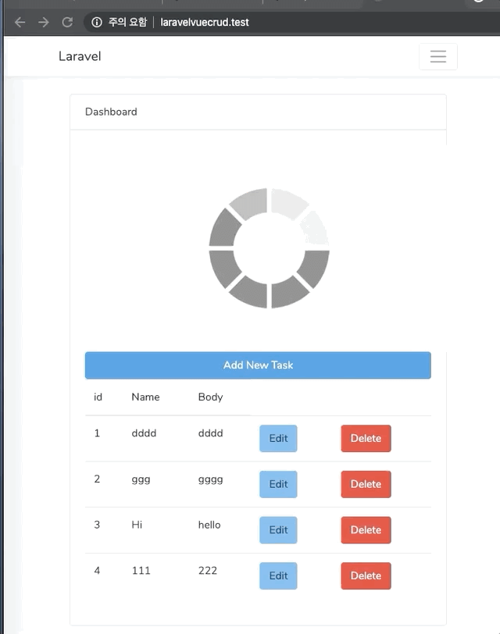Delete the task named 111
The width and height of the screenshot is (500, 634).
pyautogui.click(x=366, y=575)
